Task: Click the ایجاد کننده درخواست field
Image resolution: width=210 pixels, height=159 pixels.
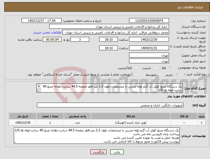Action: pos(116,32)
